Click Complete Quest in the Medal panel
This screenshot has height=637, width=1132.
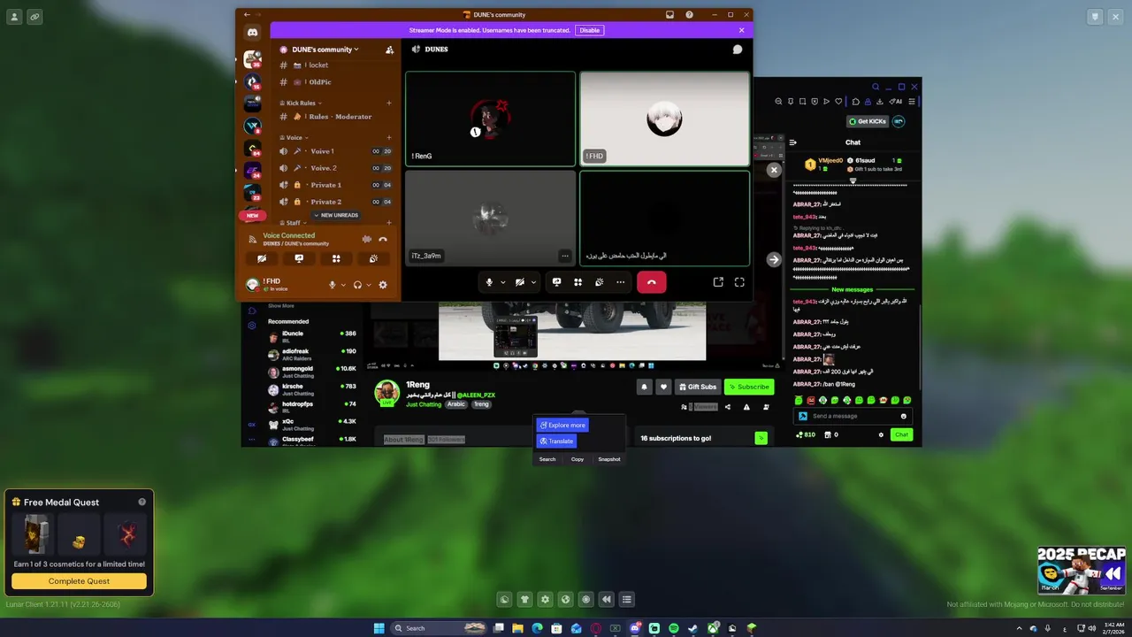click(x=79, y=581)
